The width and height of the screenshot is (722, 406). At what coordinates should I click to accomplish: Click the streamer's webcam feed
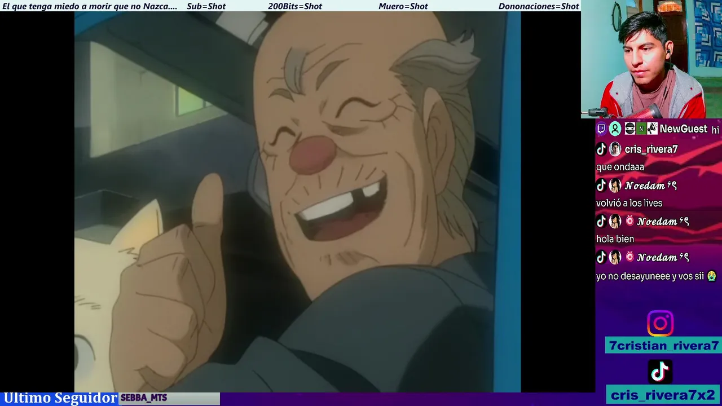point(651,59)
